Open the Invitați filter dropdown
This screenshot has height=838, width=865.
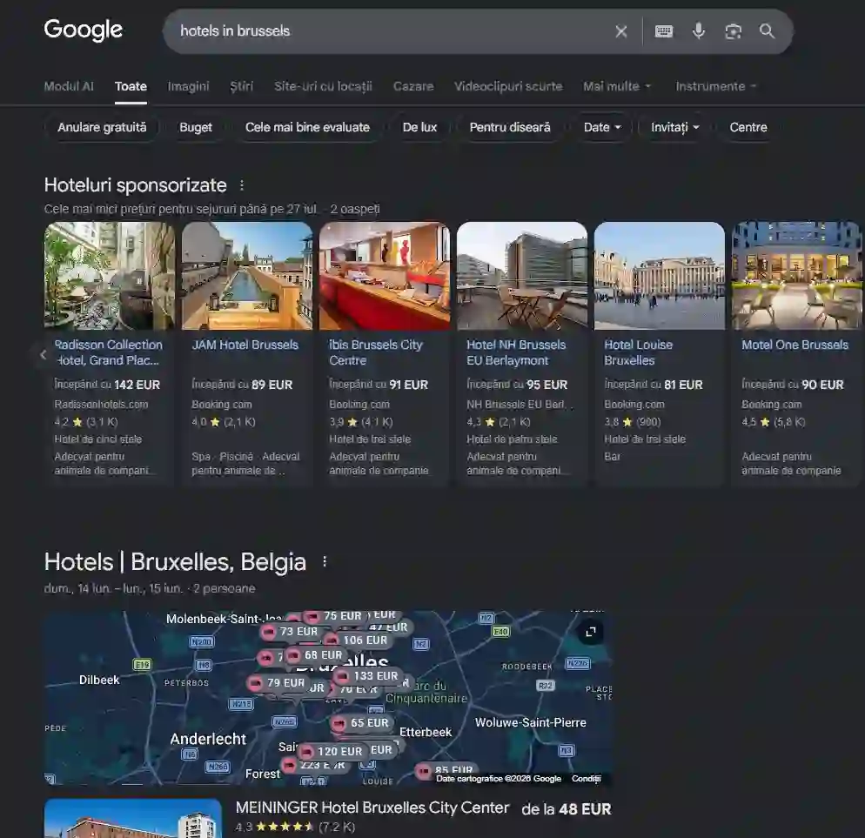[674, 127]
